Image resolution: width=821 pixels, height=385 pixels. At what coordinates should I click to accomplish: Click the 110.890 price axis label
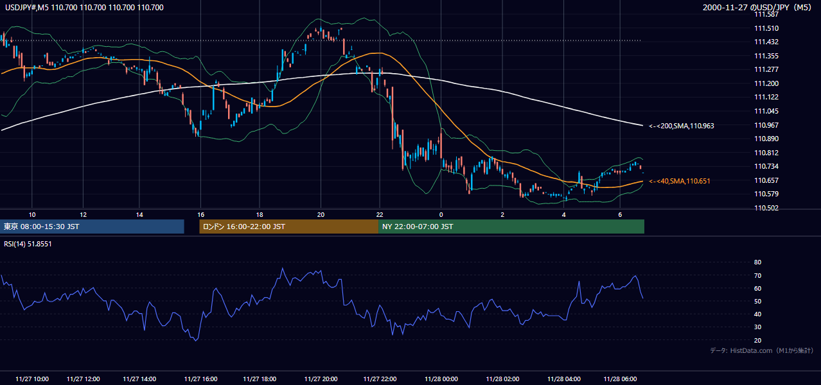pyautogui.click(x=766, y=139)
